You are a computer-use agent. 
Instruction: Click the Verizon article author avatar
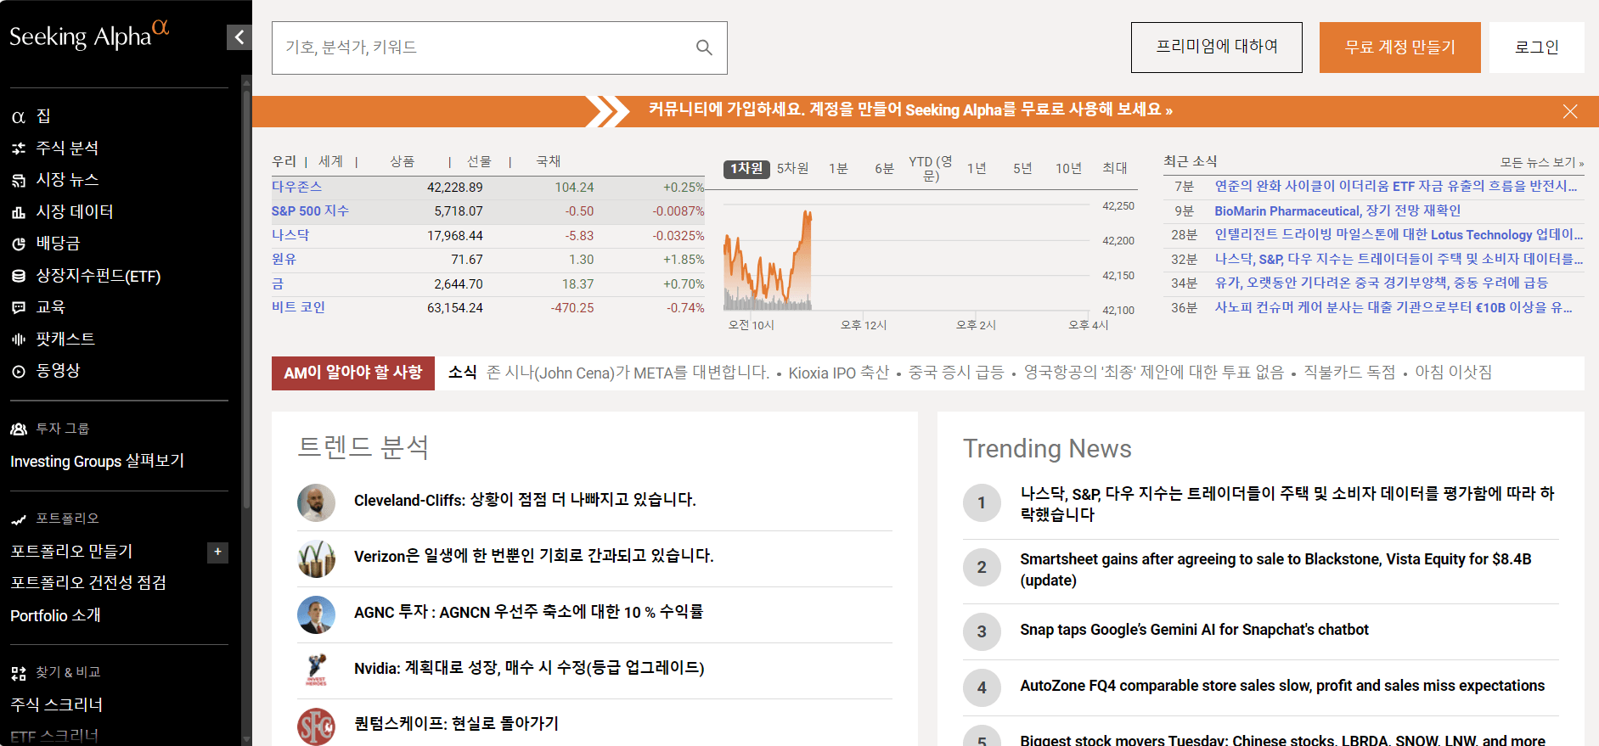click(316, 558)
